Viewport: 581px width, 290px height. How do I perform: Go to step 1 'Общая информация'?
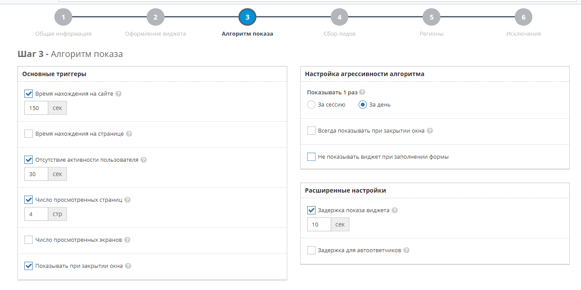pos(63,18)
